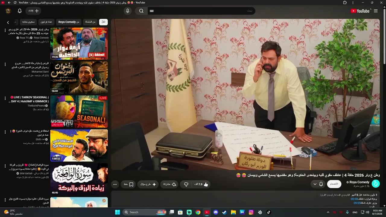
Task: Open options for the سورة الملك video
Action: (x=5, y=200)
